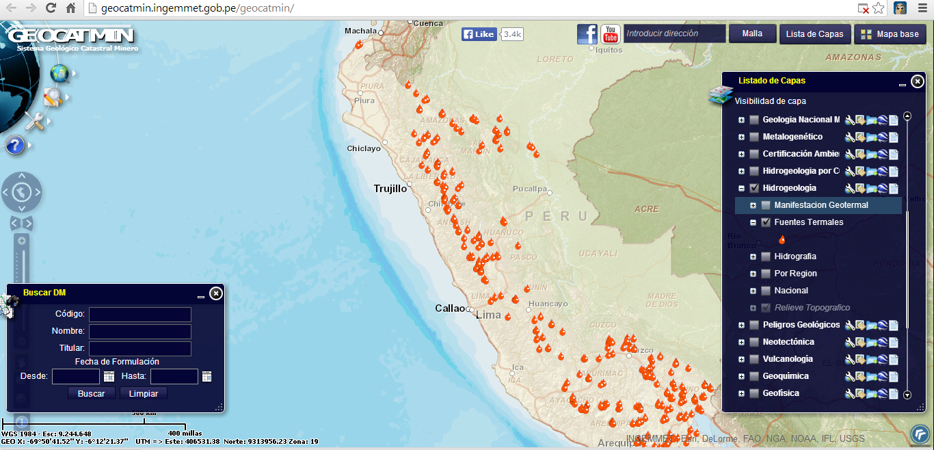Open calendar picker next to Hasta field
Viewport: 934px width, 450px height.
click(x=207, y=376)
